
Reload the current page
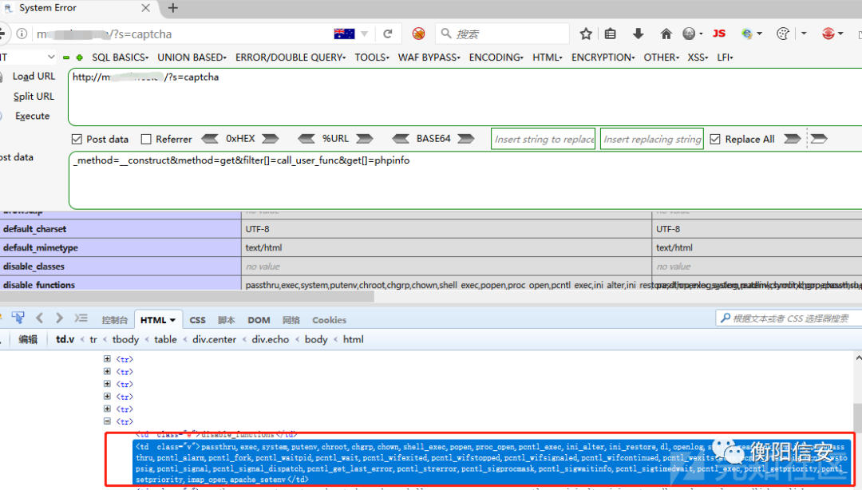(388, 34)
